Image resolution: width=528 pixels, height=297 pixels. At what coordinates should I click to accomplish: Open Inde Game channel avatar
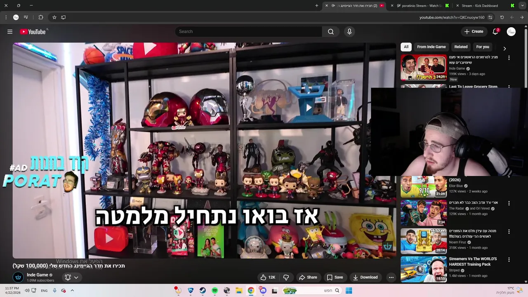click(x=18, y=277)
